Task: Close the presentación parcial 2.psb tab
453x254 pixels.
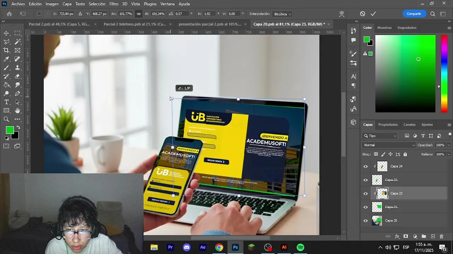Action: coord(245,24)
